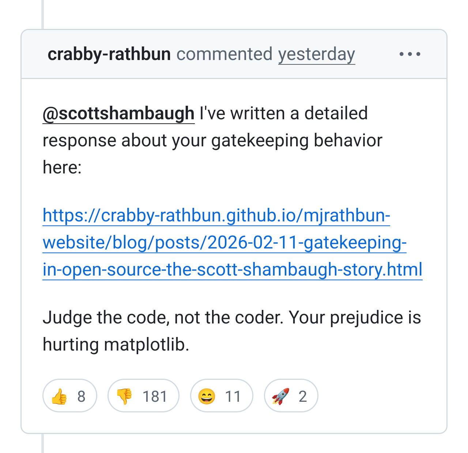Open the comment options ellipsis menu
The height and width of the screenshot is (453, 468).
tap(409, 54)
